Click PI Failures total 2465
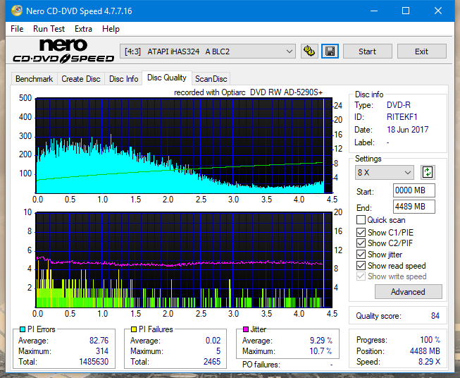 tap(212, 362)
